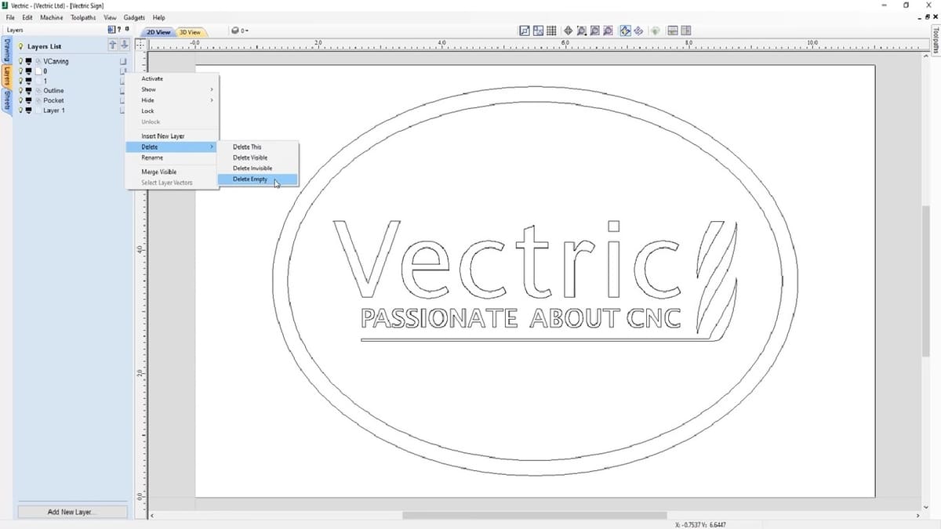Image resolution: width=941 pixels, height=529 pixels.
Task: Click the greyed green light toolbar icon
Action: 655,31
